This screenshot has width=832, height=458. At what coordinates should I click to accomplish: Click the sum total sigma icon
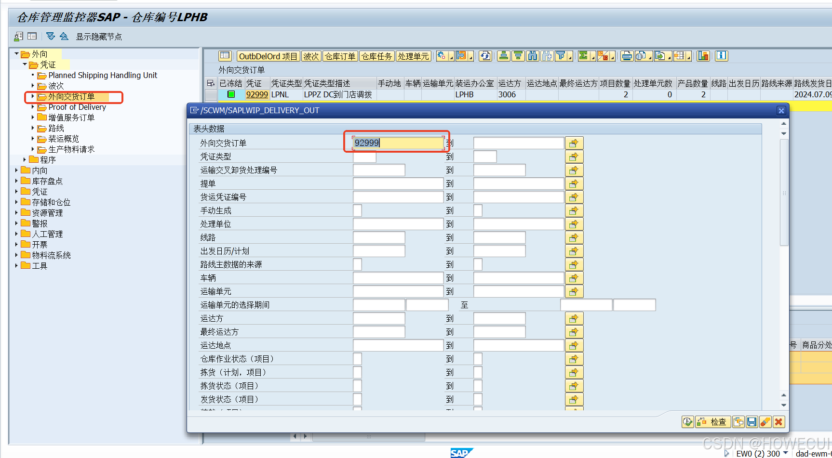(583, 56)
